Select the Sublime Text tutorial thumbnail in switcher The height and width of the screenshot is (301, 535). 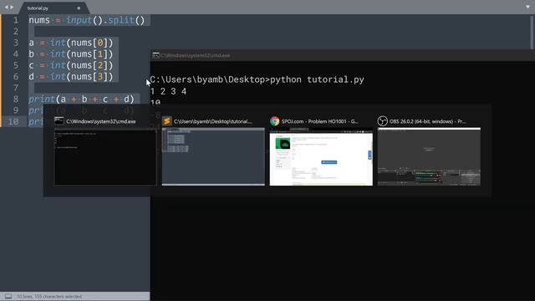coord(213,156)
